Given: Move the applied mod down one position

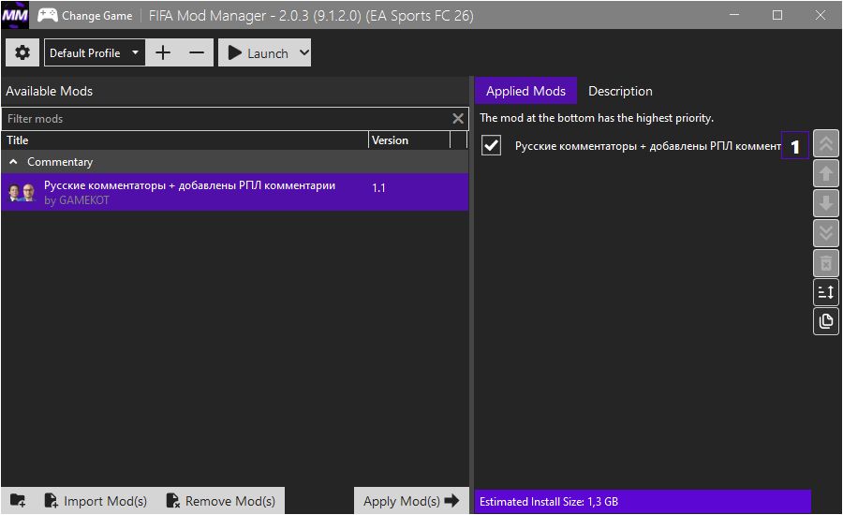Looking at the screenshot, I should point(826,203).
